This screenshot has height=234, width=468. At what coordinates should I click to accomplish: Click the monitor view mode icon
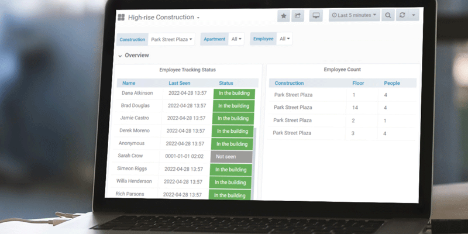click(x=316, y=16)
